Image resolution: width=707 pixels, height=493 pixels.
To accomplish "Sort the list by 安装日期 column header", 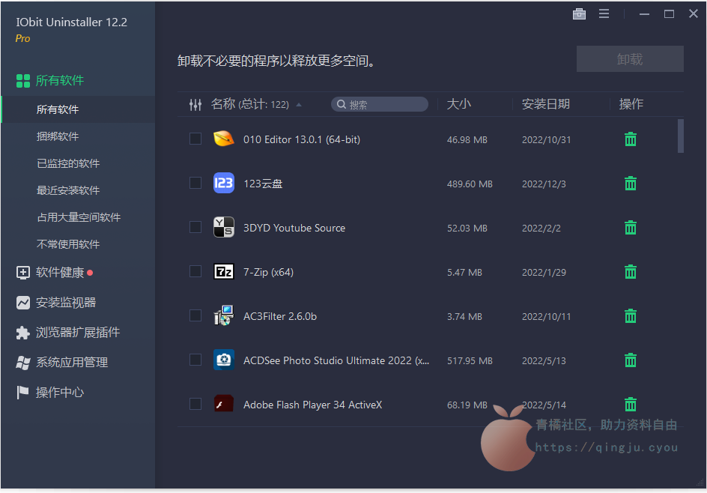I will 546,104.
